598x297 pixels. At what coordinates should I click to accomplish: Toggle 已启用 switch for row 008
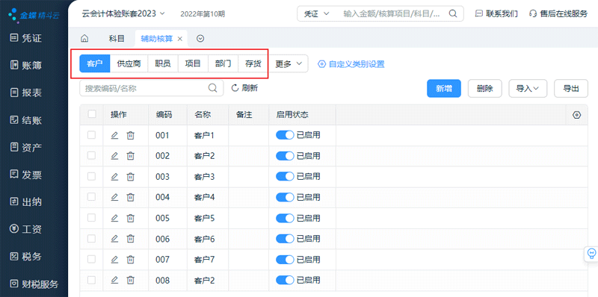coord(285,281)
